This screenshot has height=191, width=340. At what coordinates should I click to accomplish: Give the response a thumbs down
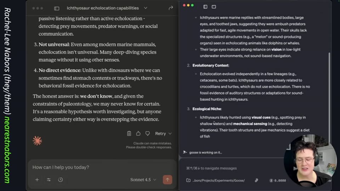tap(147, 133)
